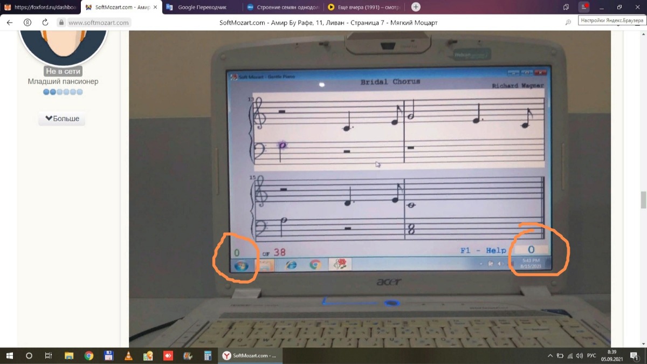Screen dimensions: 647x364
Task: Open Yandex Browser settings menu icon
Action: click(584, 7)
